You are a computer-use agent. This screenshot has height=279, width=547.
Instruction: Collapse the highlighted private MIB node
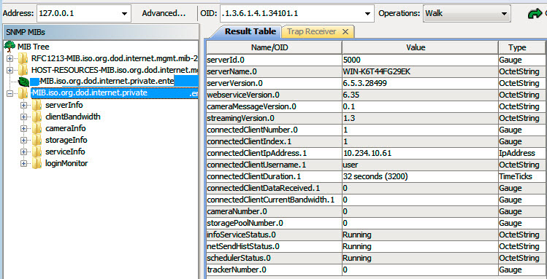pyautogui.click(x=9, y=93)
